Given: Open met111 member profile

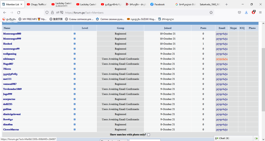Looking at the screenshot, I should click(7, 79).
